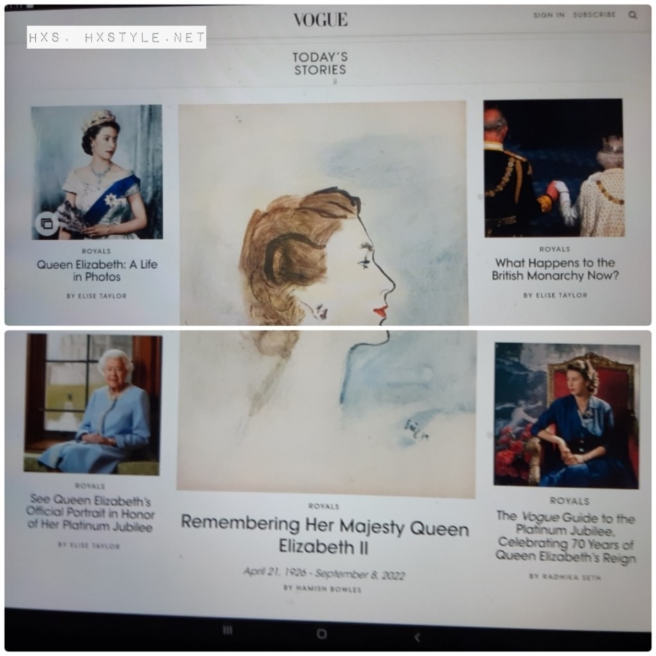Select the author link Hamish Bowles
656x656 pixels.
pyautogui.click(x=322, y=588)
